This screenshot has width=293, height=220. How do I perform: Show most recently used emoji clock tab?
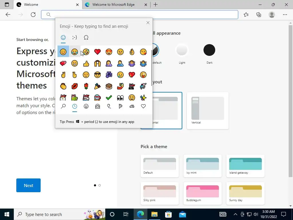[x=75, y=107]
